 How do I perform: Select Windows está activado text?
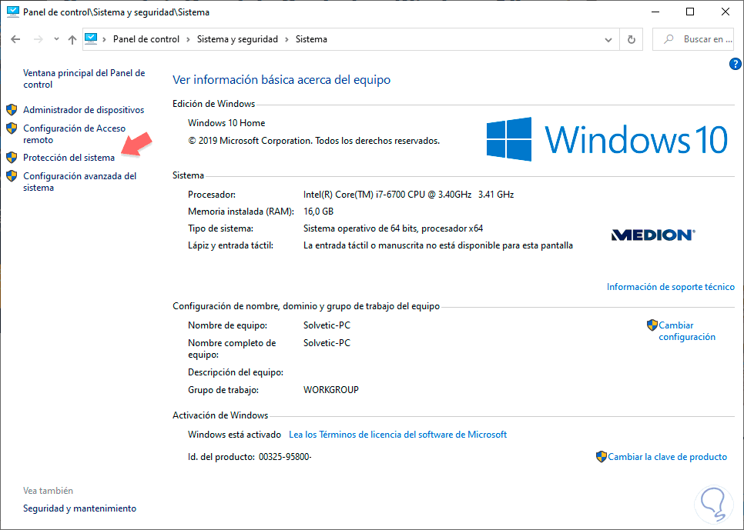(x=234, y=435)
